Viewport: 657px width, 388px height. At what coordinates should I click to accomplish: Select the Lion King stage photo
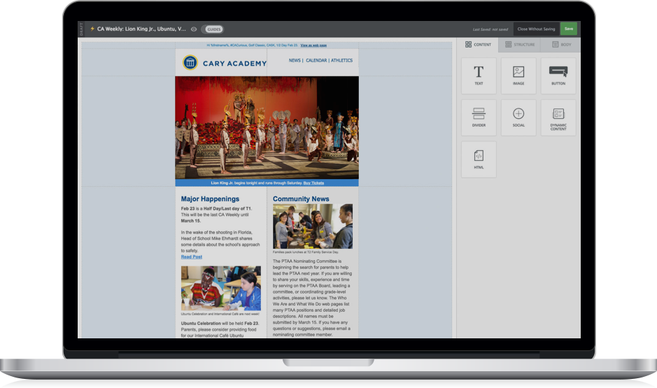(x=267, y=127)
